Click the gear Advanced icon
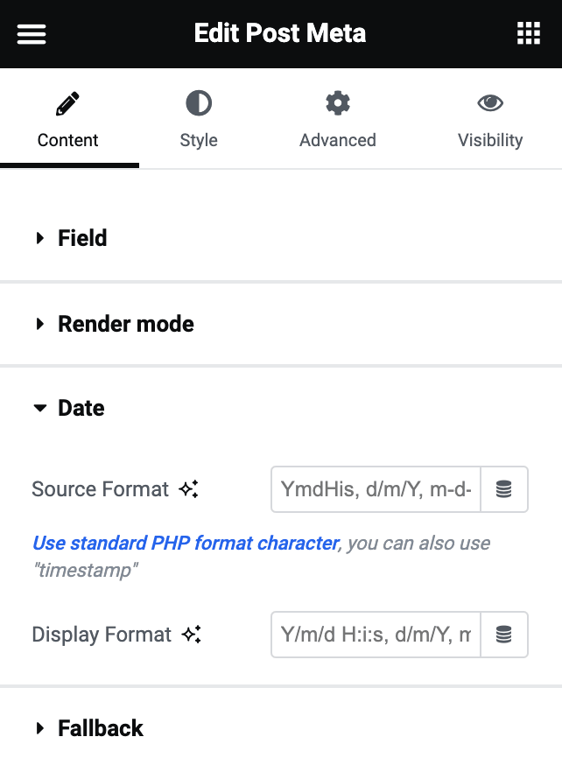Image resolution: width=562 pixels, height=765 pixels. click(x=338, y=103)
